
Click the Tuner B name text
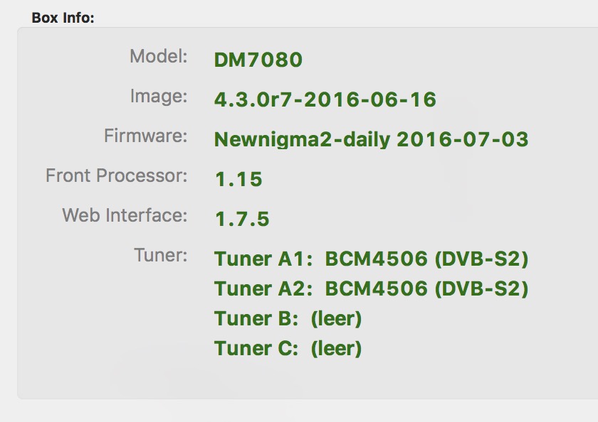pyautogui.click(x=256, y=319)
